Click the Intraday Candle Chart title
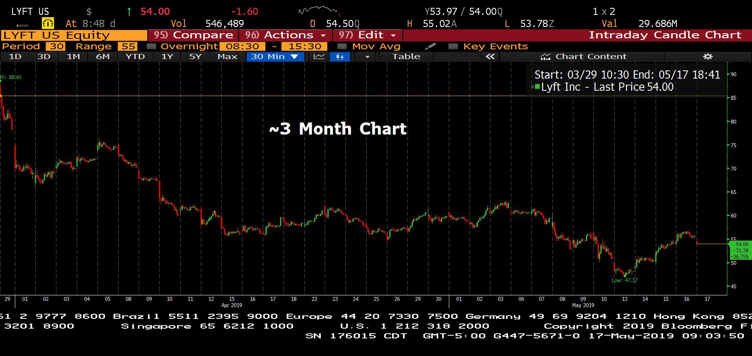Viewport: 752px width, 356px height. tap(665, 35)
